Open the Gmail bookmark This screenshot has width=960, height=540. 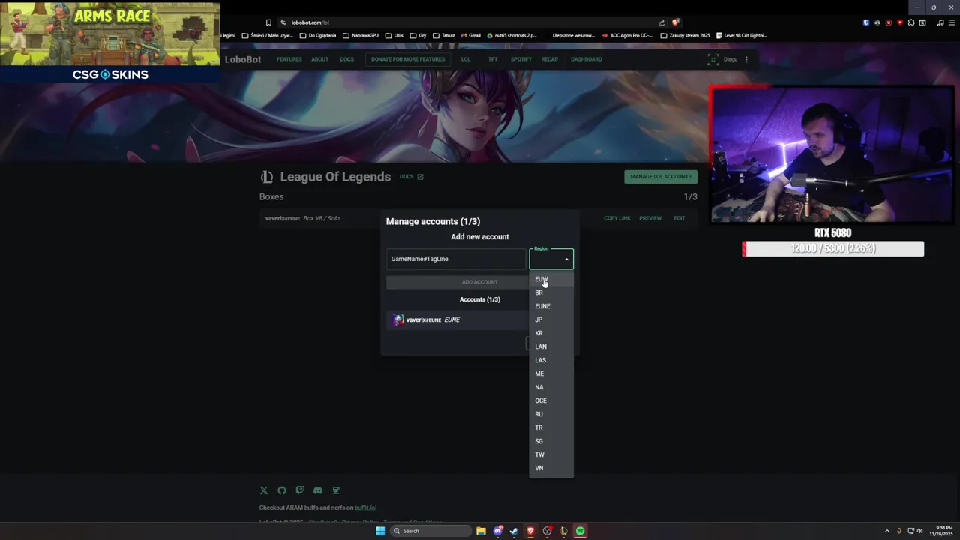(x=469, y=35)
